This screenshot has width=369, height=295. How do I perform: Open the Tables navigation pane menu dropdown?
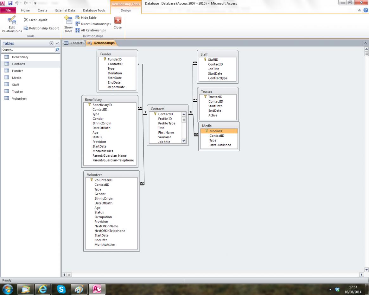[x=51, y=43]
